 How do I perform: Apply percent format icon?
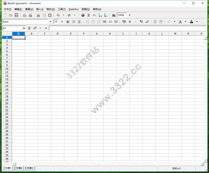pyautogui.click(x=130, y=22)
